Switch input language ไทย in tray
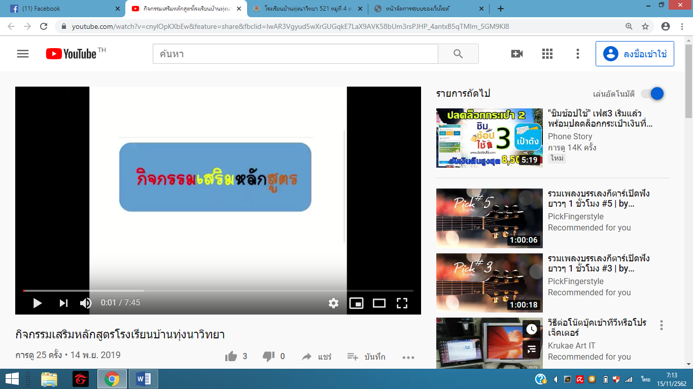The image size is (693, 389). pos(646,379)
